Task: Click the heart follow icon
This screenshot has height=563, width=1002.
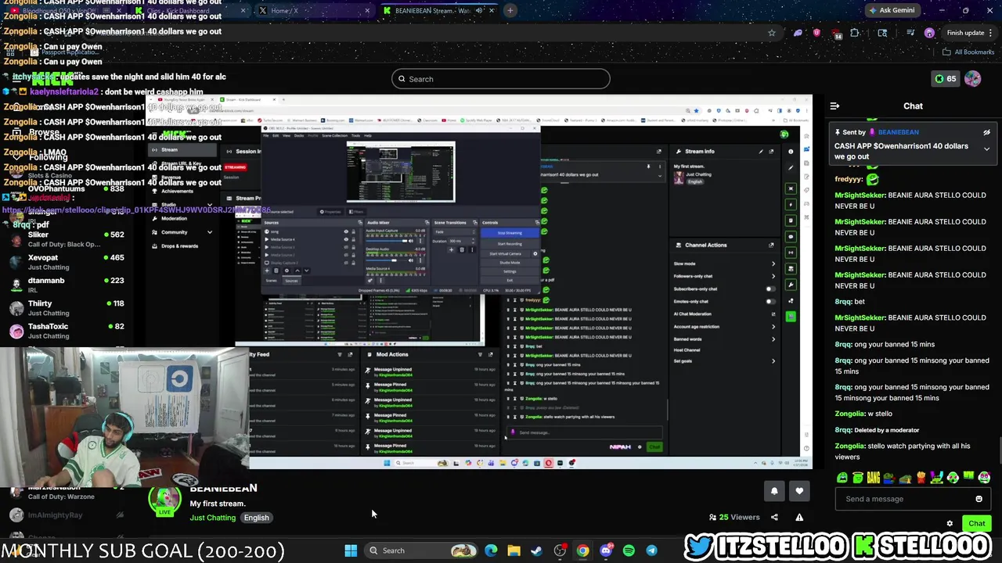Action: point(799,491)
